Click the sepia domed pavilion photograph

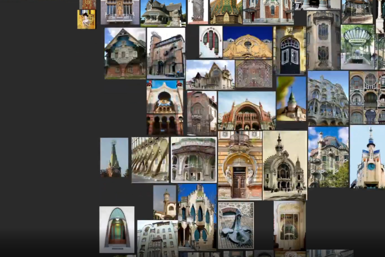(x=284, y=165)
